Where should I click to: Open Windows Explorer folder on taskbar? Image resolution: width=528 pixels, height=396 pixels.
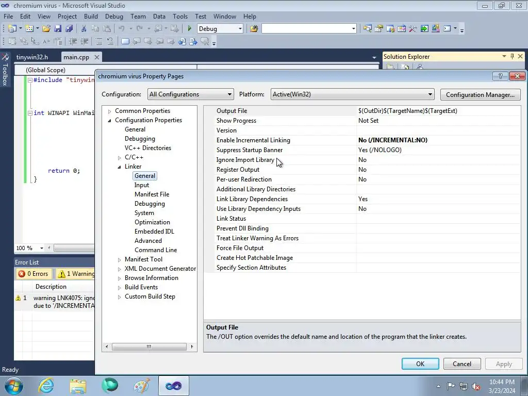tap(78, 386)
